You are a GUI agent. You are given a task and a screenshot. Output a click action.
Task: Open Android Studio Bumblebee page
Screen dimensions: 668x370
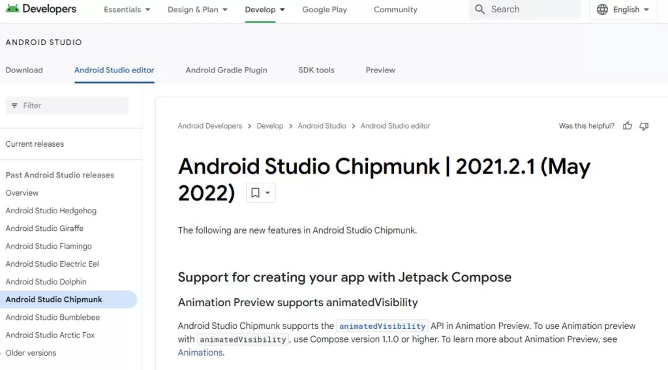[52, 318]
